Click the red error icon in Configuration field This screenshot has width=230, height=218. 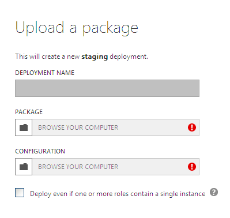(192, 167)
